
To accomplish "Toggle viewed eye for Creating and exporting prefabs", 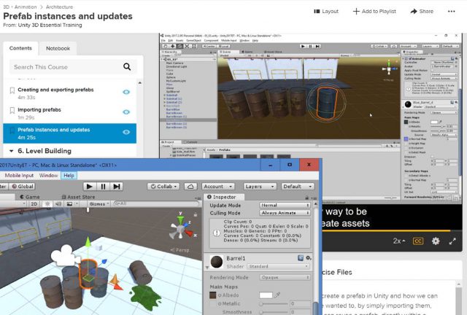I will point(126,92).
